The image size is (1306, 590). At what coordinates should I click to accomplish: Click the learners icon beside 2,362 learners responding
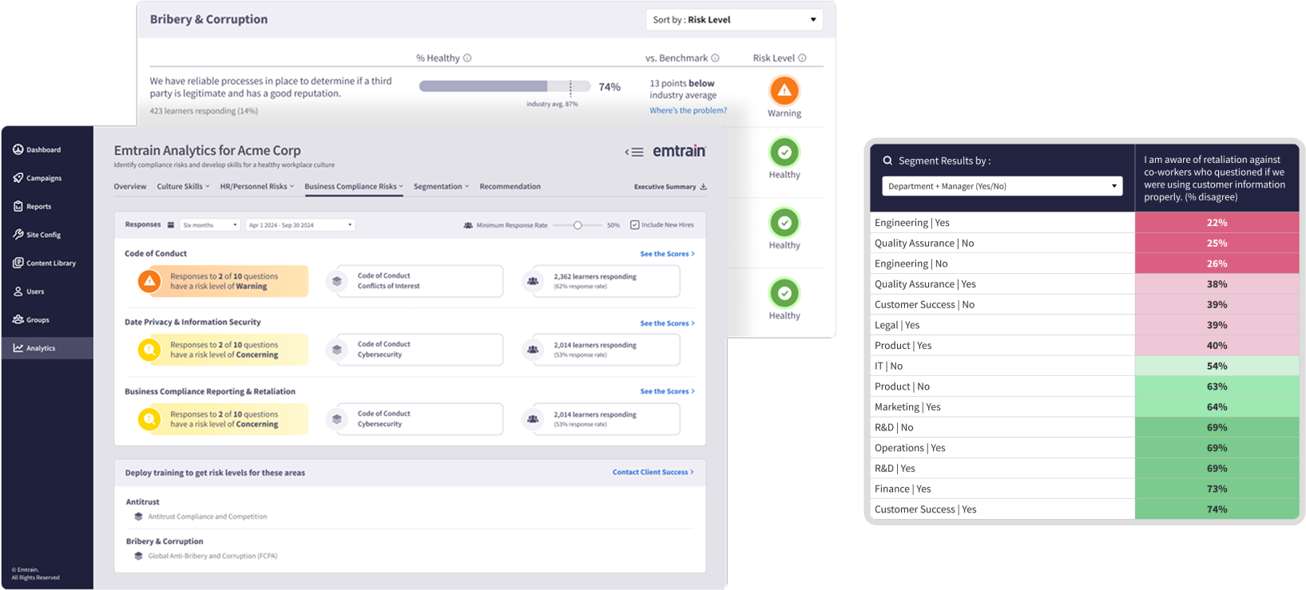coord(533,281)
